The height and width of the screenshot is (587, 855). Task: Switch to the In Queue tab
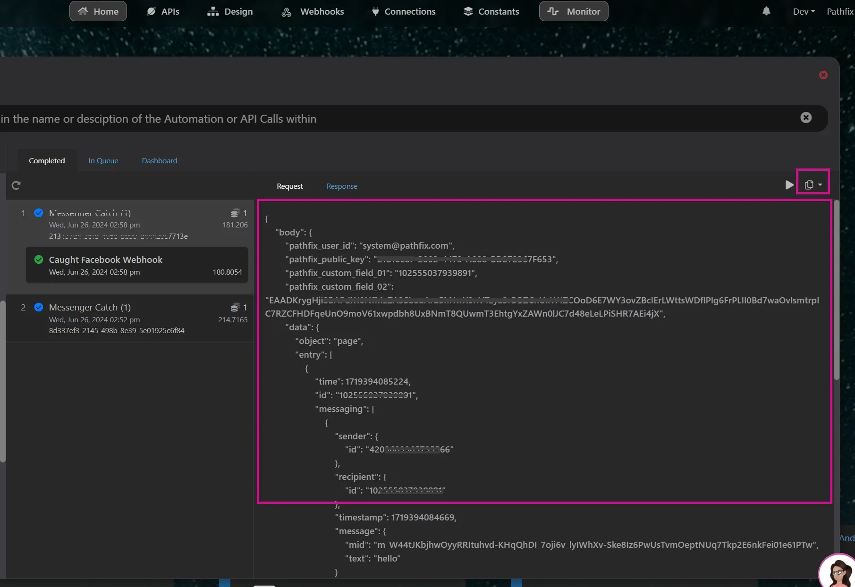[103, 160]
